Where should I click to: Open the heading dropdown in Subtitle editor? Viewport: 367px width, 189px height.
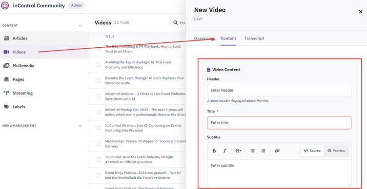coord(239,151)
